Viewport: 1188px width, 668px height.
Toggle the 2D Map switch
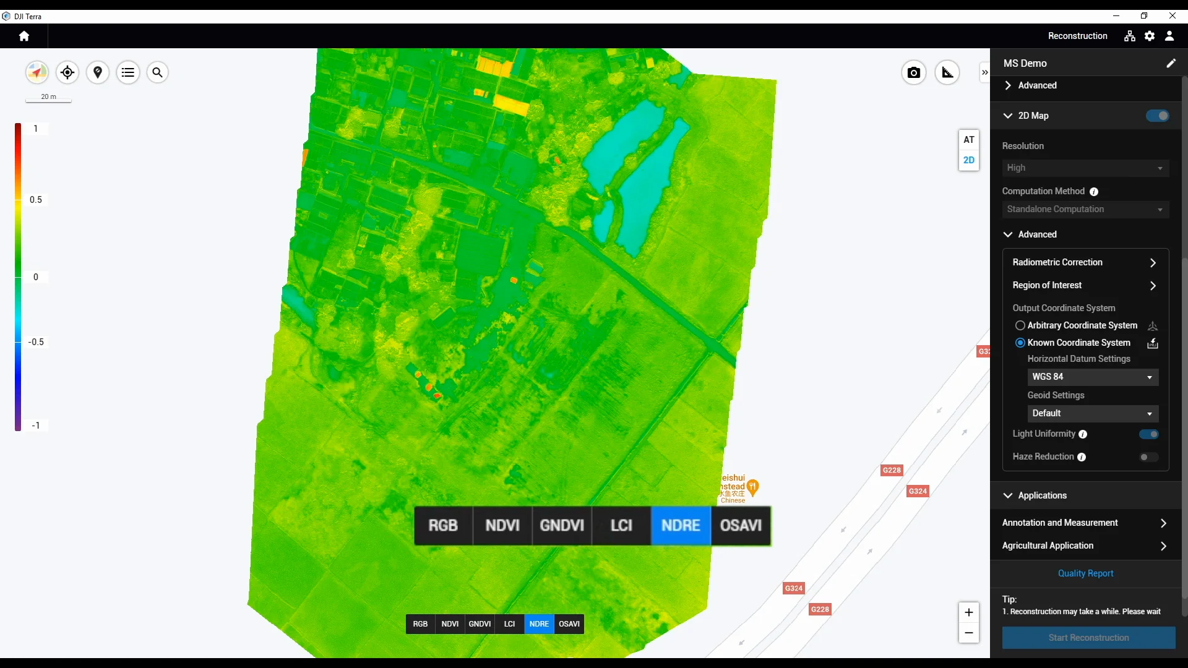click(x=1158, y=116)
